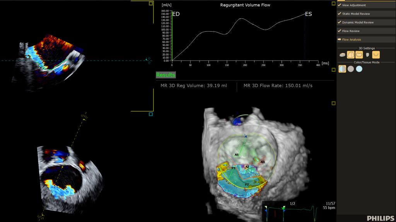Screen dimensions: 396x222
Task: Click the square icon at graph pane corner
Action: point(333,3)
